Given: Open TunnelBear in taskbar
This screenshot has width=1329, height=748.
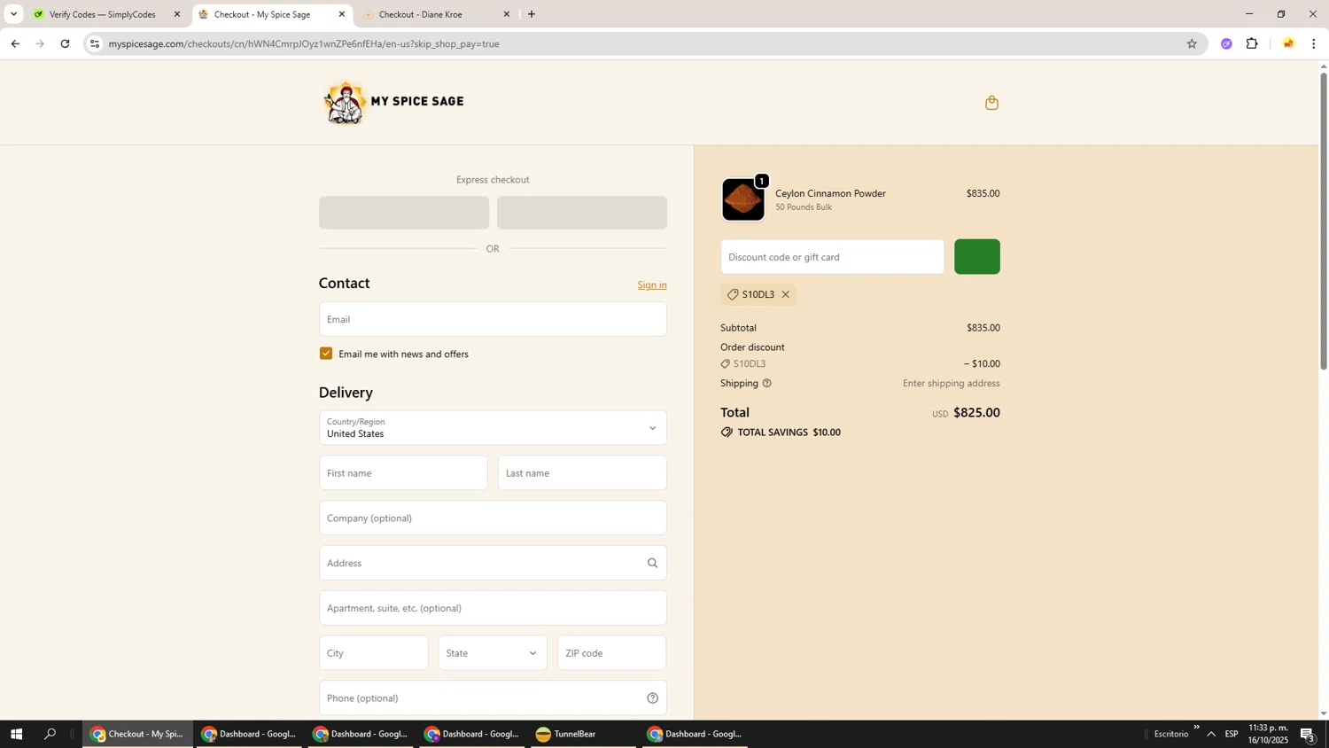Looking at the screenshot, I should (582, 734).
